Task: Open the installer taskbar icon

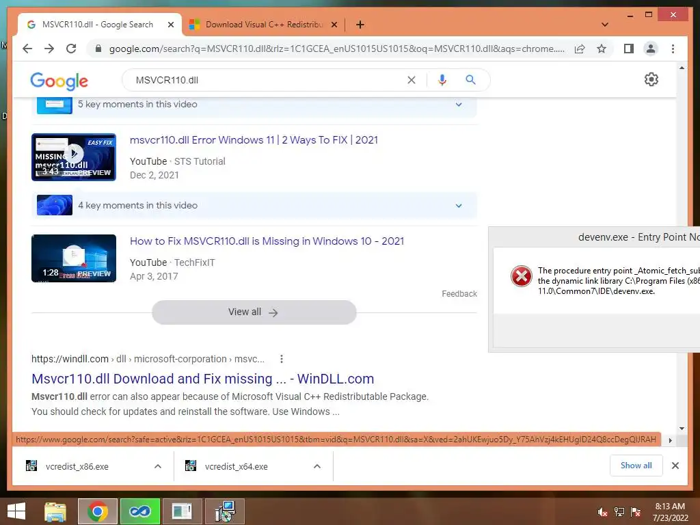Action: tap(226, 511)
